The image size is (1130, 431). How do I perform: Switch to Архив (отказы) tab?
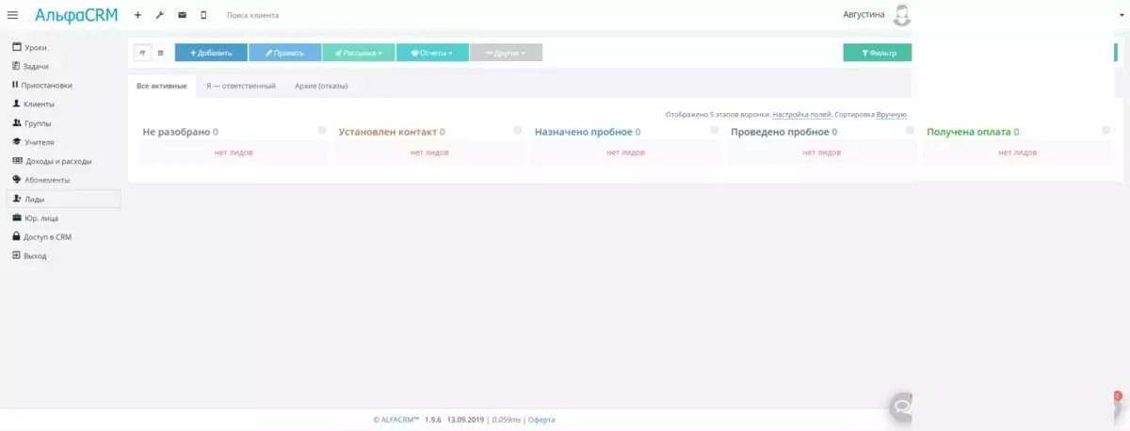pos(321,86)
